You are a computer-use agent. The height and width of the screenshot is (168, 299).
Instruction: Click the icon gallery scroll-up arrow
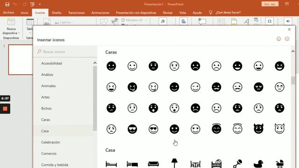coord(293,51)
